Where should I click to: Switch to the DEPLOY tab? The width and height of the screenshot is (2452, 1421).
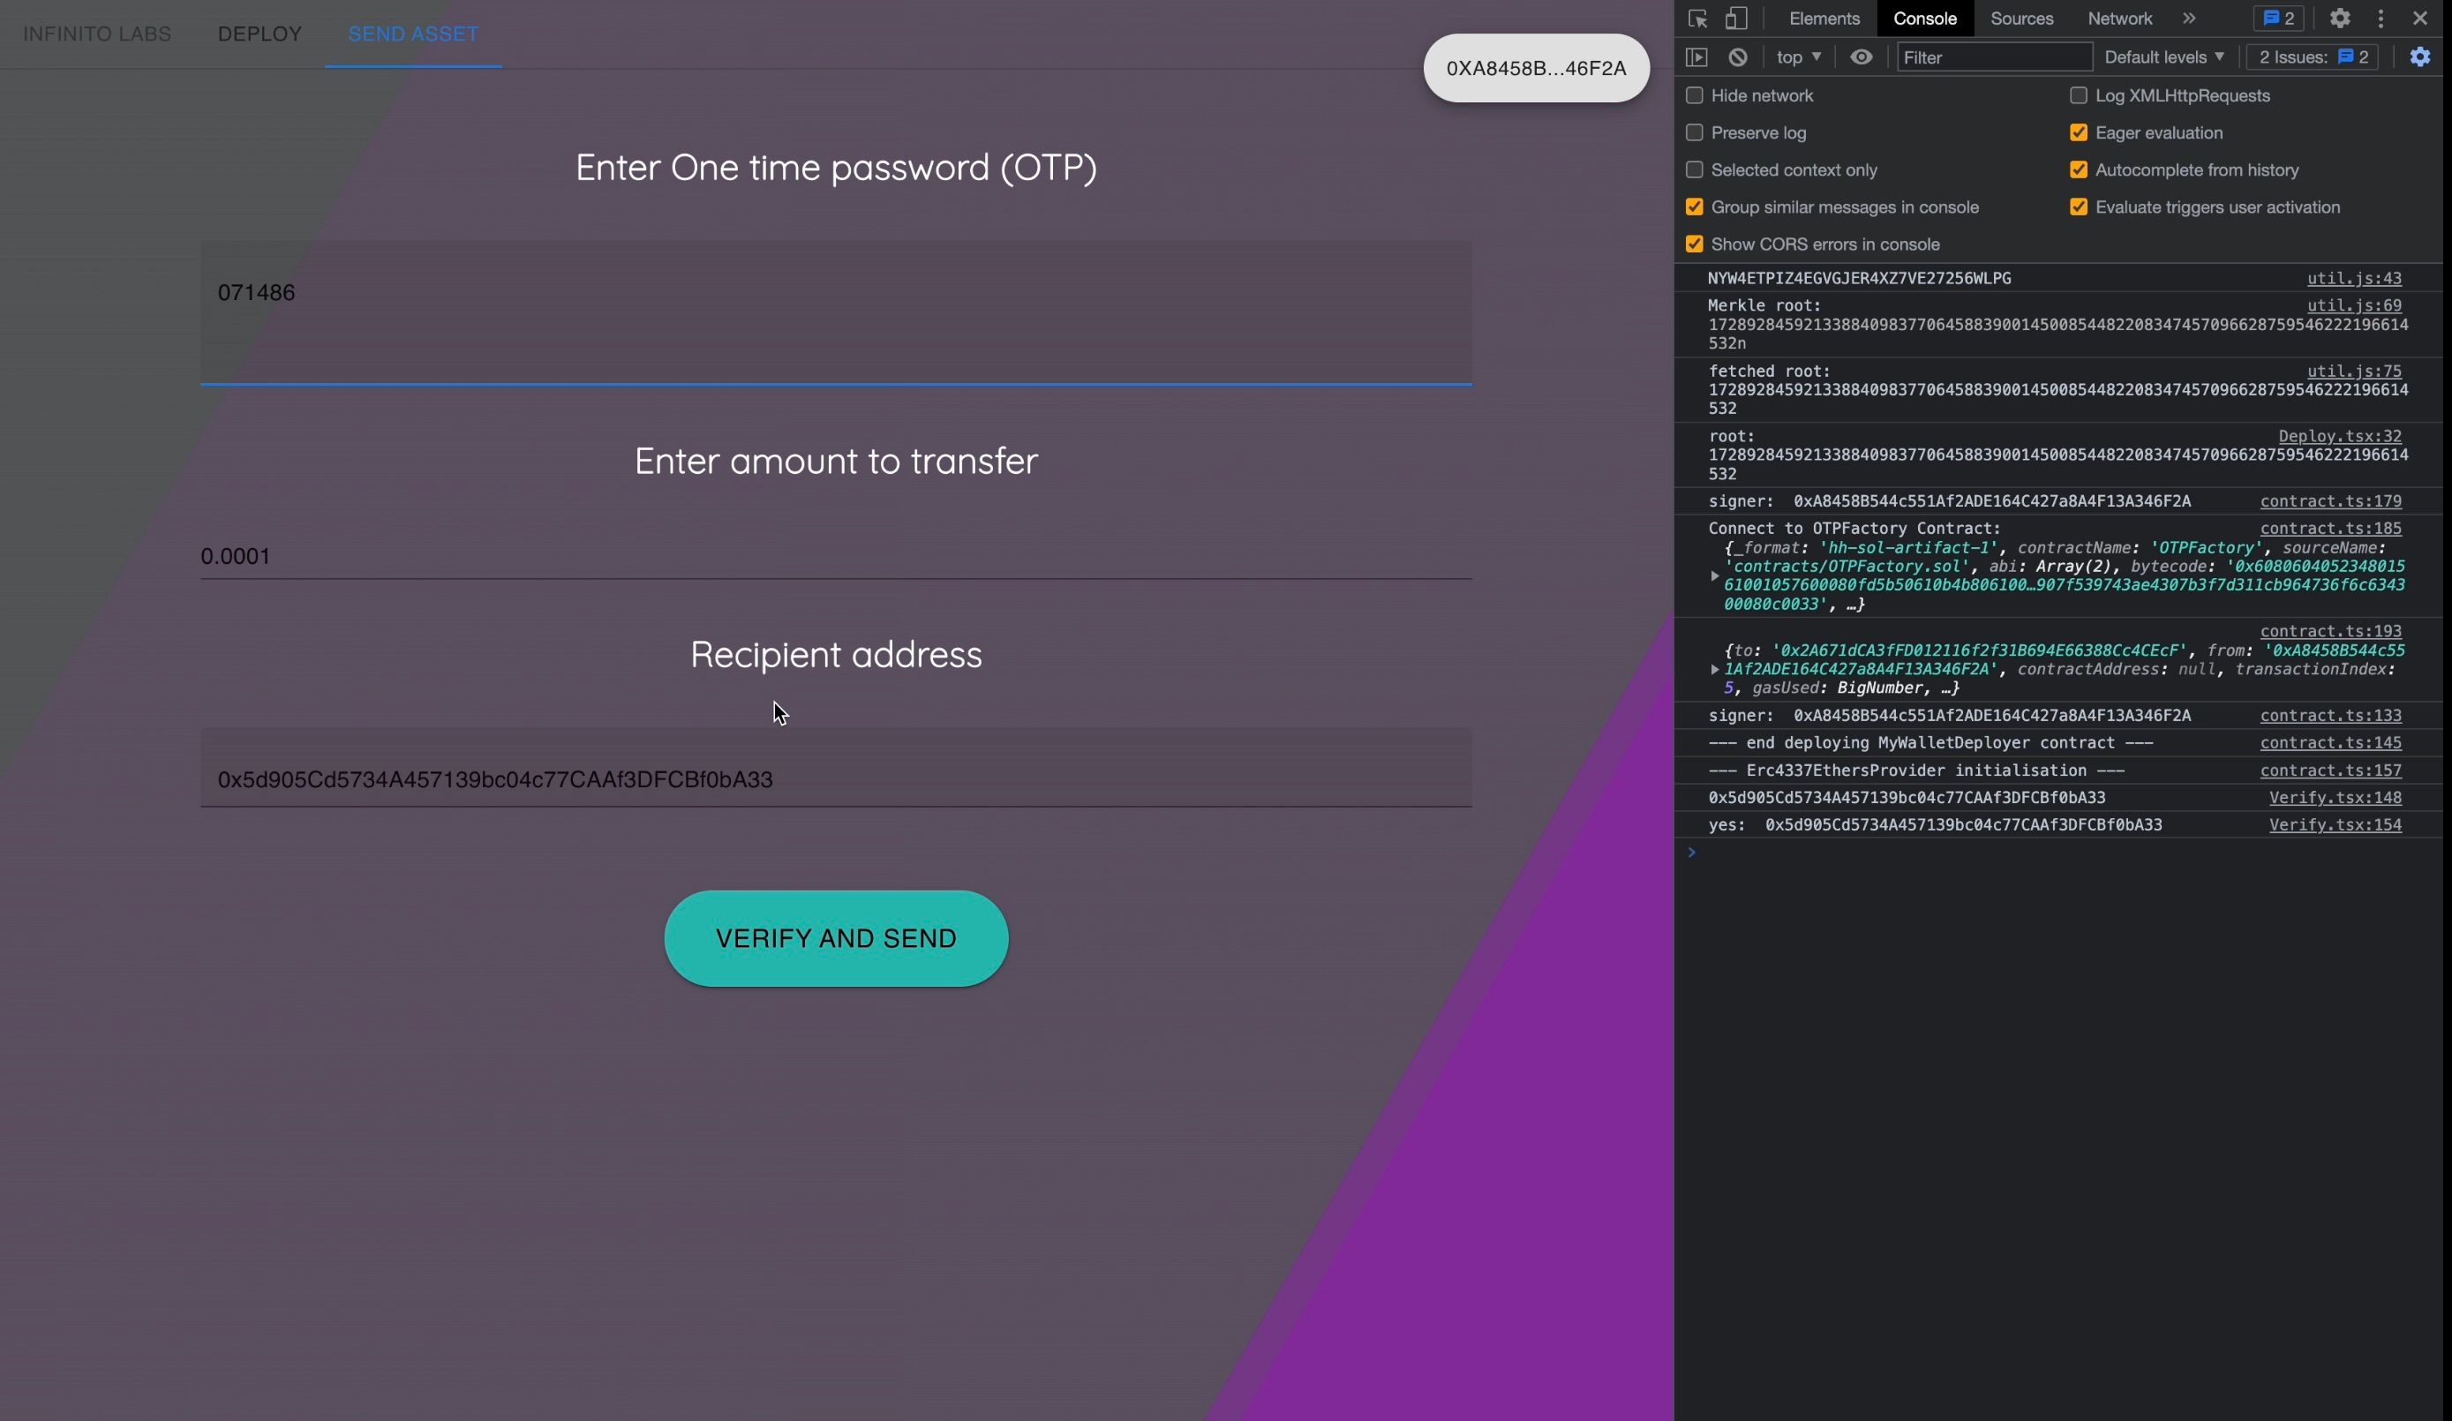[x=259, y=34]
